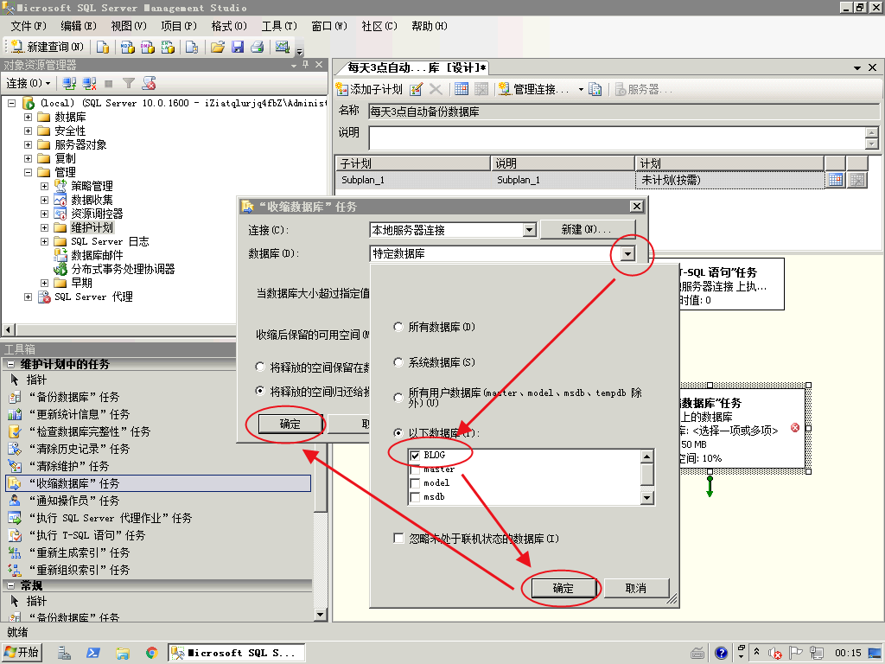The width and height of the screenshot is (885, 664).
Task: Click the Disconnect icon in Object Explorer
Action: 89,84
